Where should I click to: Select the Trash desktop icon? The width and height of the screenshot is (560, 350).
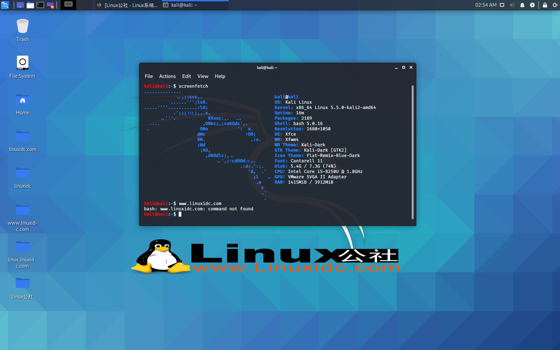pyautogui.click(x=23, y=30)
